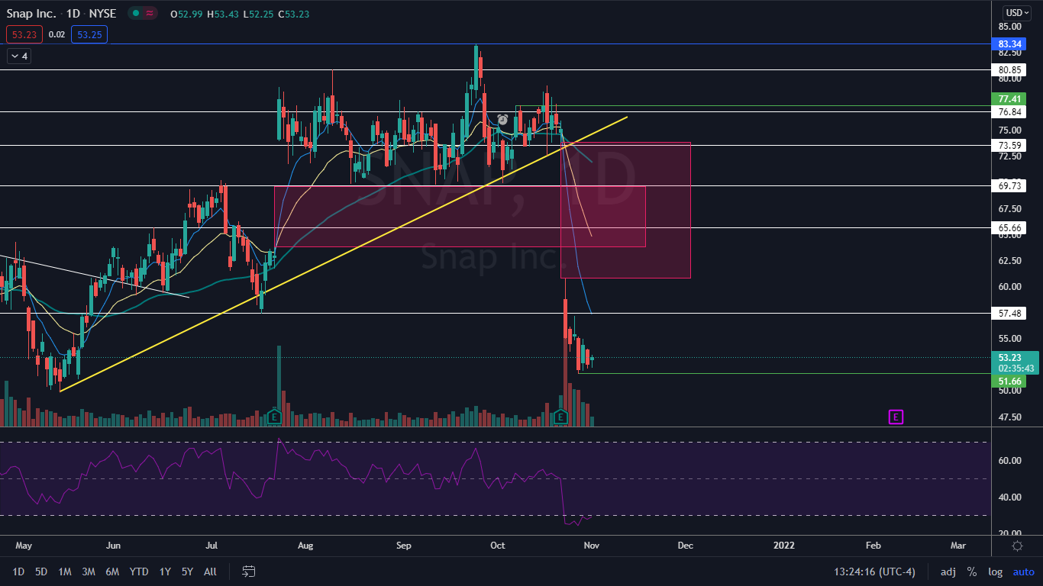Select the 5Y time range
The image size is (1043, 586).
(188, 572)
